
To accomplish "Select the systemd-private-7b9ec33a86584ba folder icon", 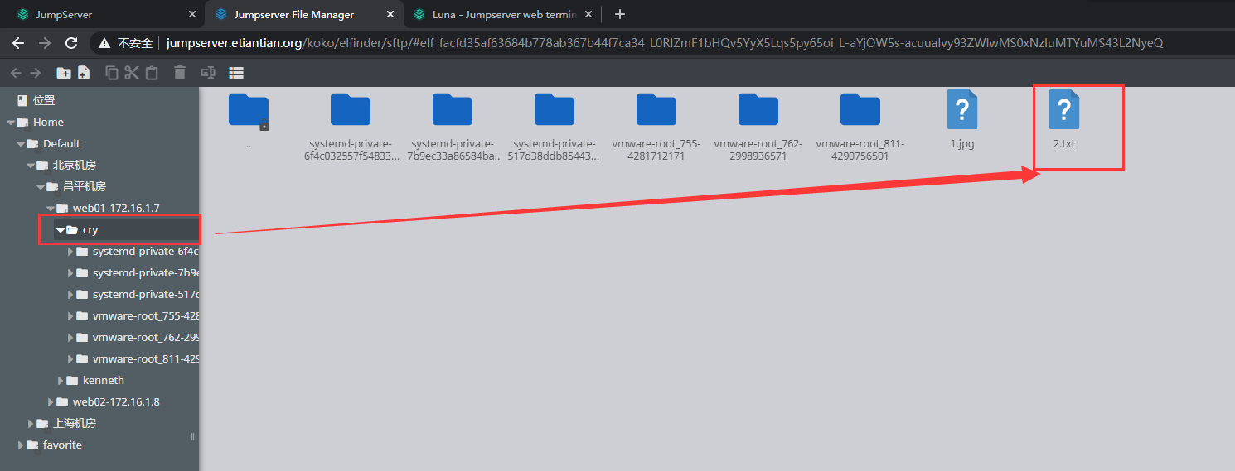I will click(453, 109).
